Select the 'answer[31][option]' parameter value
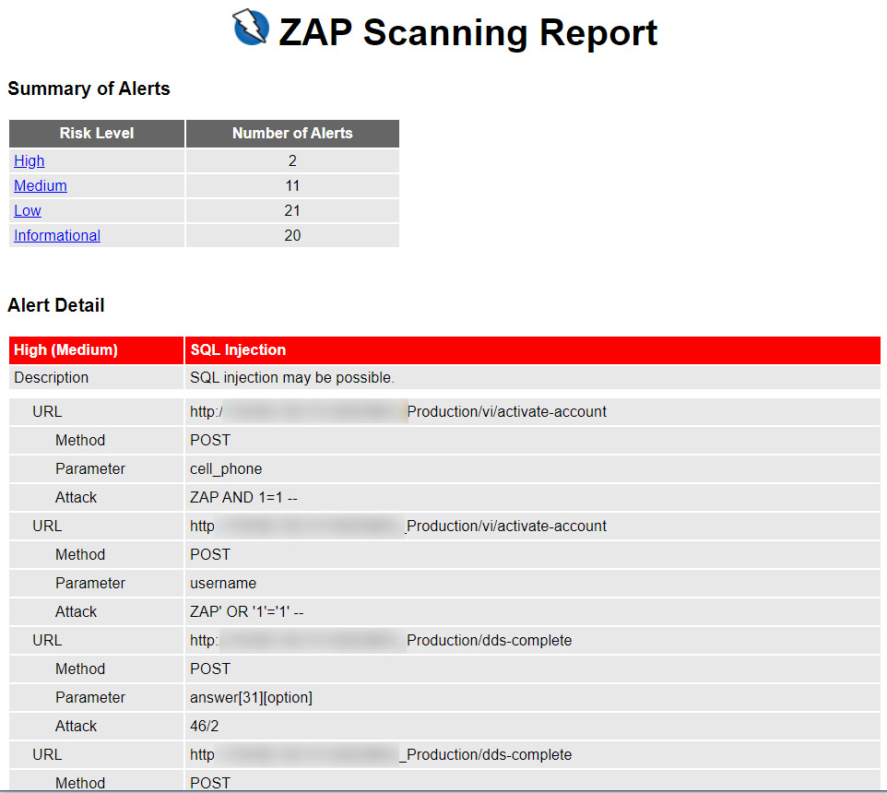The width and height of the screenshot is (887, 793). [251, 698]
